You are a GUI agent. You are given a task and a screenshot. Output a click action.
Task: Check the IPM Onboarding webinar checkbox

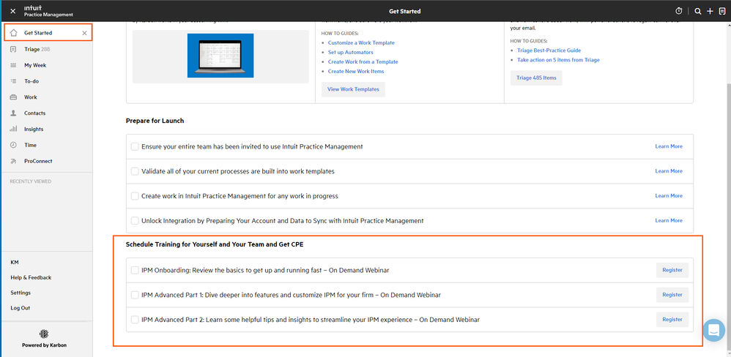point(135,271)
